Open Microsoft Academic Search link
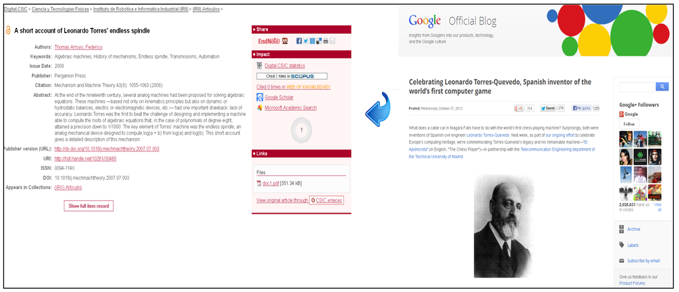679x292 pixels. point(290,108)
